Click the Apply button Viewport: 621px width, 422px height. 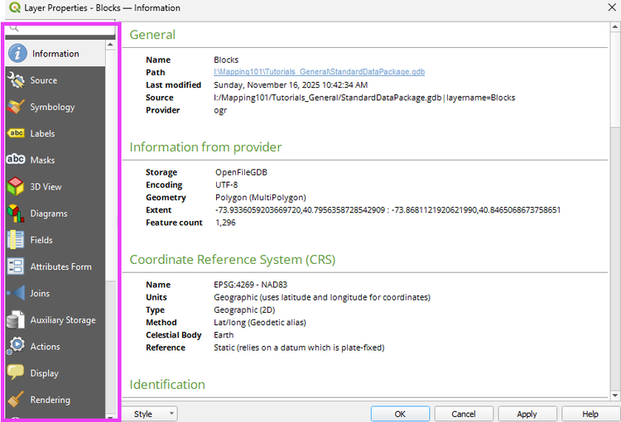point(527,414)
